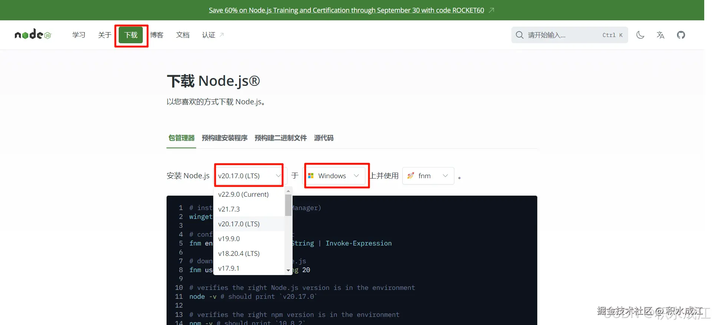Click the Node.js logo
Viewport: 712px width, 325px height.
coord(33,35)
